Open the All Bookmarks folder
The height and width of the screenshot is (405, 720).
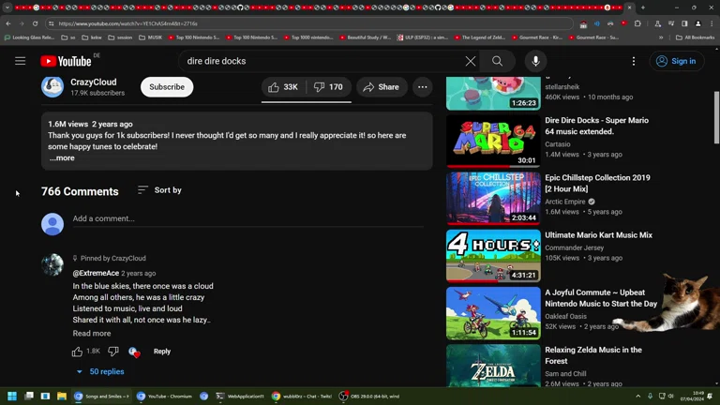(x=695, y=37)
